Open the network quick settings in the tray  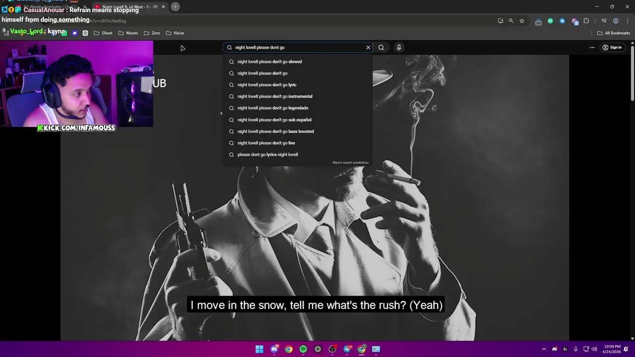586,349
